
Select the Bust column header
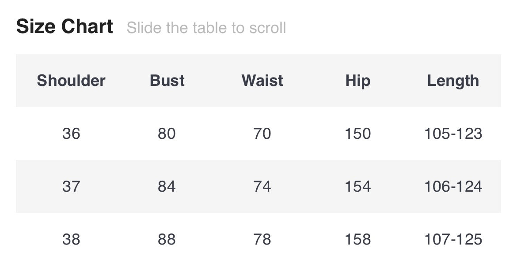click(x=167, y=81)
